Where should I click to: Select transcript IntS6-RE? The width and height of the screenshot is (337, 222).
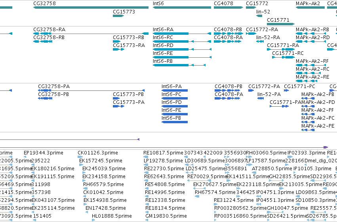(182, 57)
